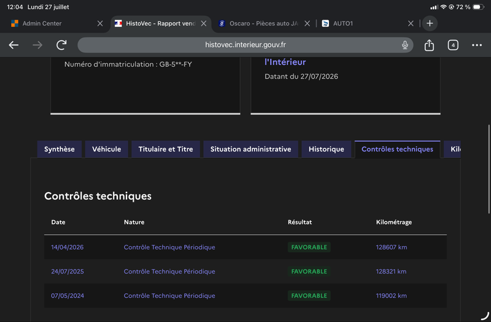Click the l'Intérieur link
Screen dimensions: 491x322
coord(285,62)
